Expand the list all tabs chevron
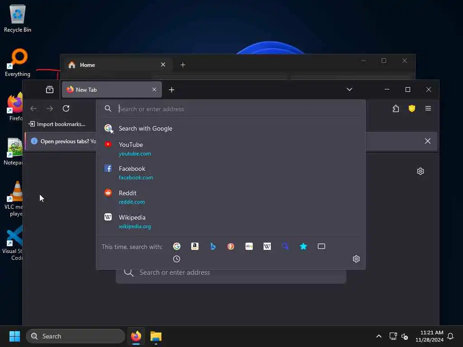The width and height of the screenshot is (463, 347). (x=350, y=89)
